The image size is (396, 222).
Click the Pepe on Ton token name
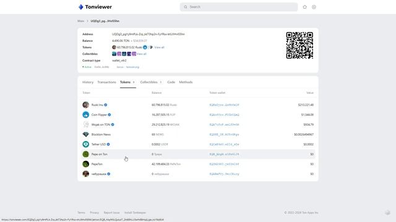(x=99, y=154)
